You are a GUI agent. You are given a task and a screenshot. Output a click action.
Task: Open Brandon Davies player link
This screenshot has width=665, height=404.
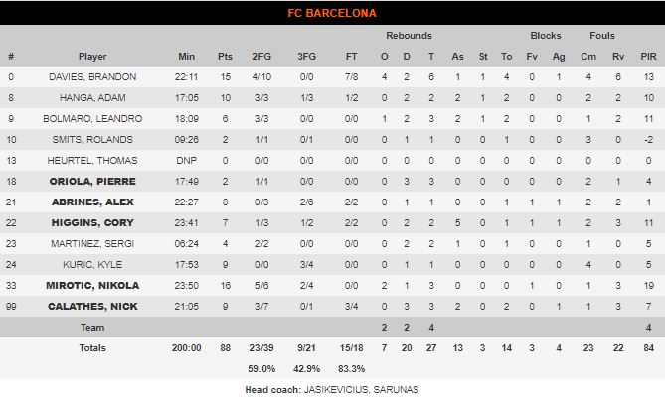(x=92, y=76)
